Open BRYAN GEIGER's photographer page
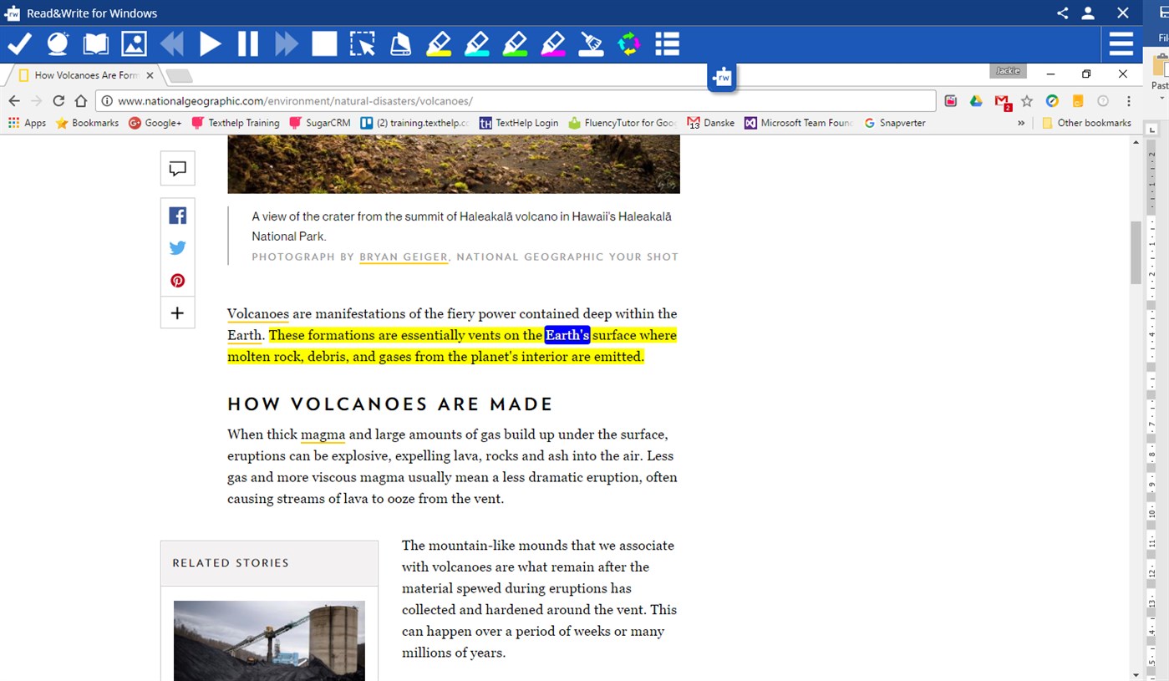This screenshot has height=681, width=1169. tap(404, 257)
